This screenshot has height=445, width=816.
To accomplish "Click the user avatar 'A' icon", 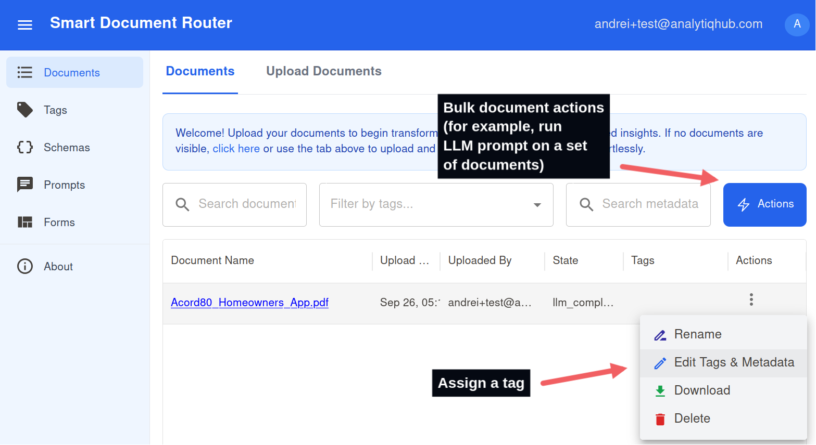I will tap(797, 24).
